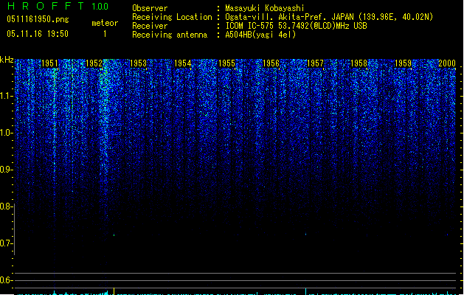
Task: Click the 0.7 kHz axis tick label
Action: coord(6,243)
